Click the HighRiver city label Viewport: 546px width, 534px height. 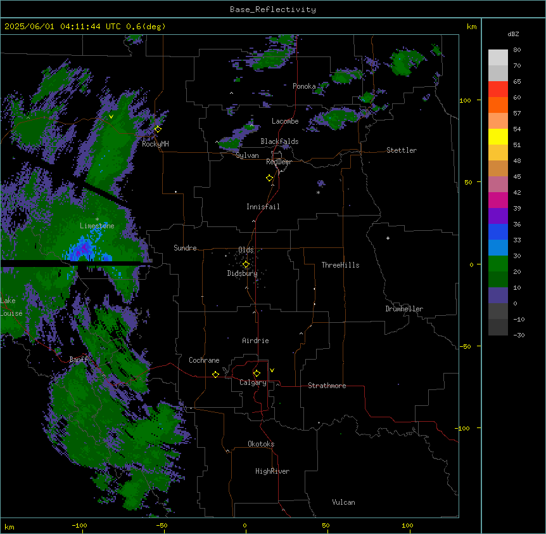272,471
